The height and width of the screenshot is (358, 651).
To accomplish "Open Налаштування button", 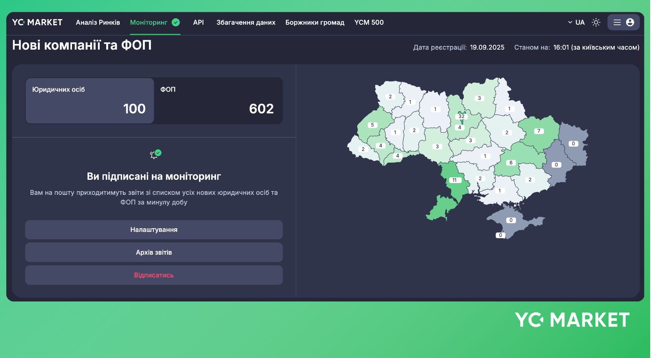I will [154, 230].
